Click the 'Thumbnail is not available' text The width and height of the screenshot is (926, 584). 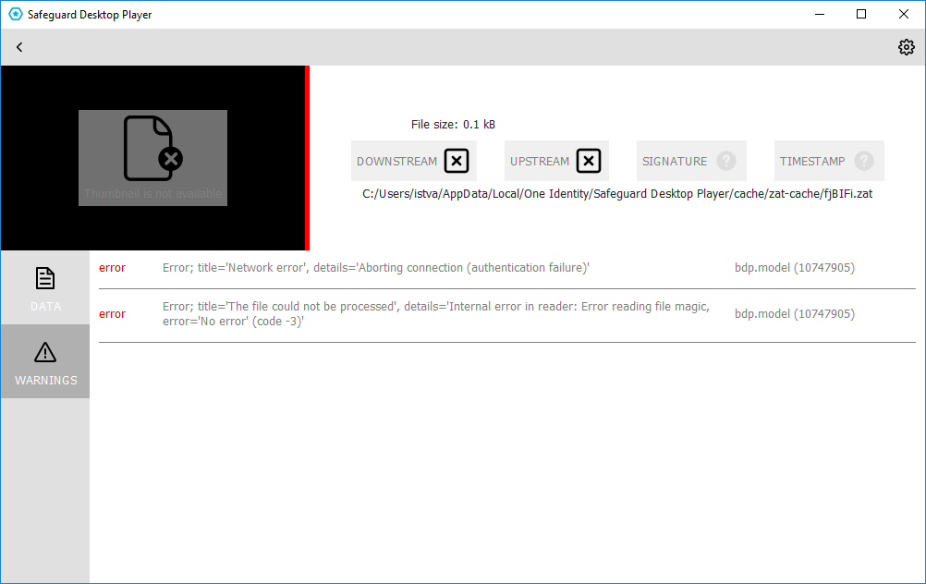(153, 194)
